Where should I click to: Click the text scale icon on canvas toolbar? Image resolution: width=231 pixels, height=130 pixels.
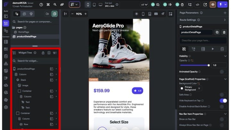pyautogui.click(x=163, y=14)
